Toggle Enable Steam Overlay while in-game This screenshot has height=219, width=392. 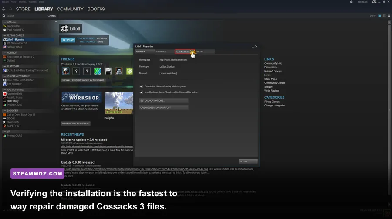coord(141,86)
